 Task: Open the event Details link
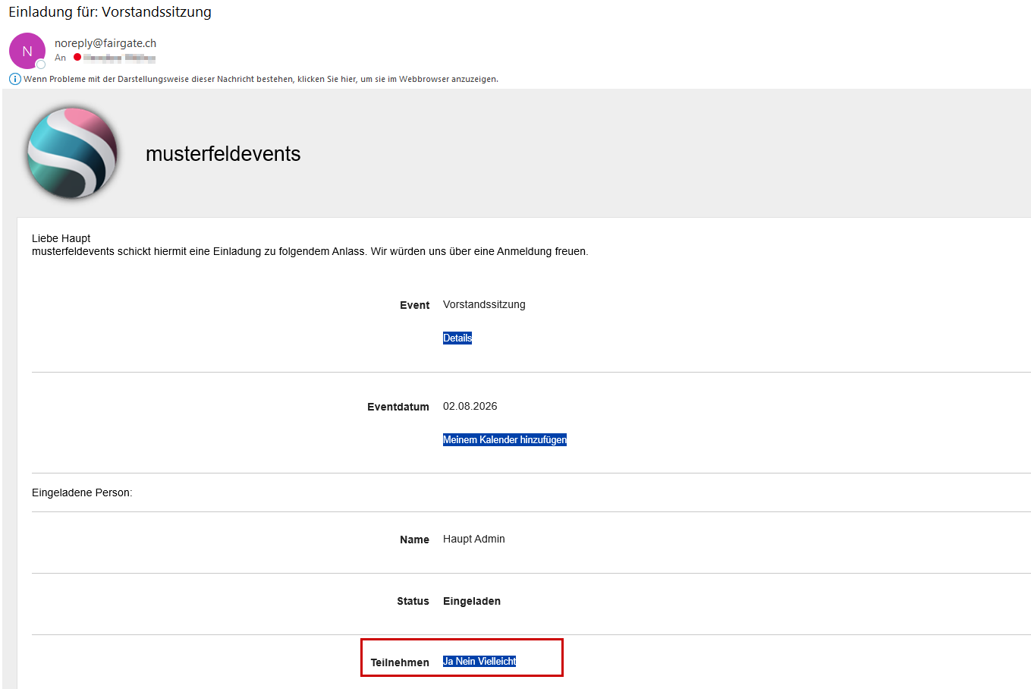click(457, 338)
